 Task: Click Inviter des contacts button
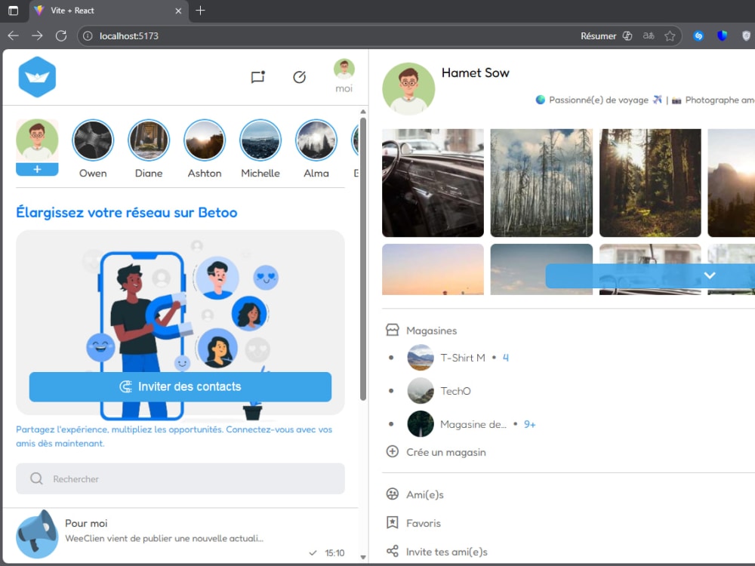click(180, 386)
